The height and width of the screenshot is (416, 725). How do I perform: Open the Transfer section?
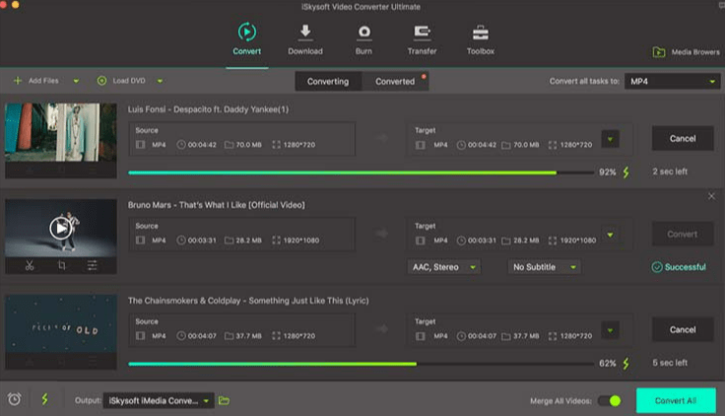coord(422,37)
